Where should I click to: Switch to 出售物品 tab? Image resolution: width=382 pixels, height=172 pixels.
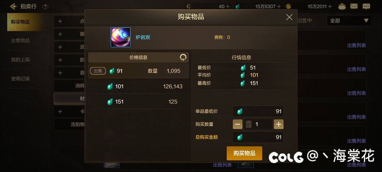pyautogui.click(x=21, y=41)
